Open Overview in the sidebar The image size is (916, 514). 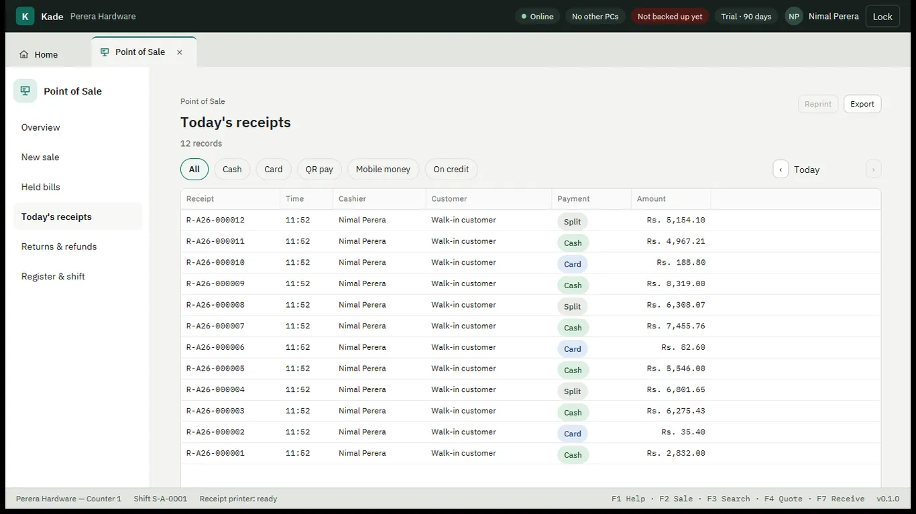[x=78, y=127]
